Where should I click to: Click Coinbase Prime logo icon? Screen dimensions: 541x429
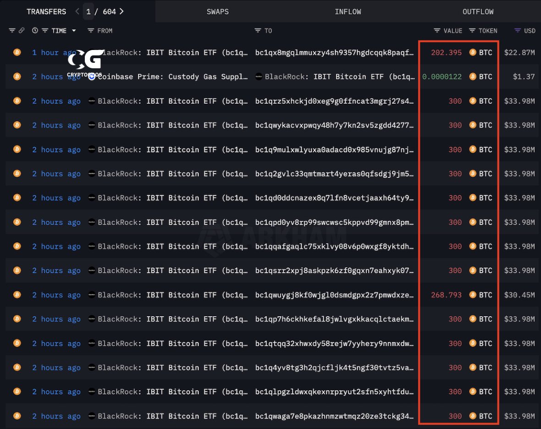pos(91,77)
